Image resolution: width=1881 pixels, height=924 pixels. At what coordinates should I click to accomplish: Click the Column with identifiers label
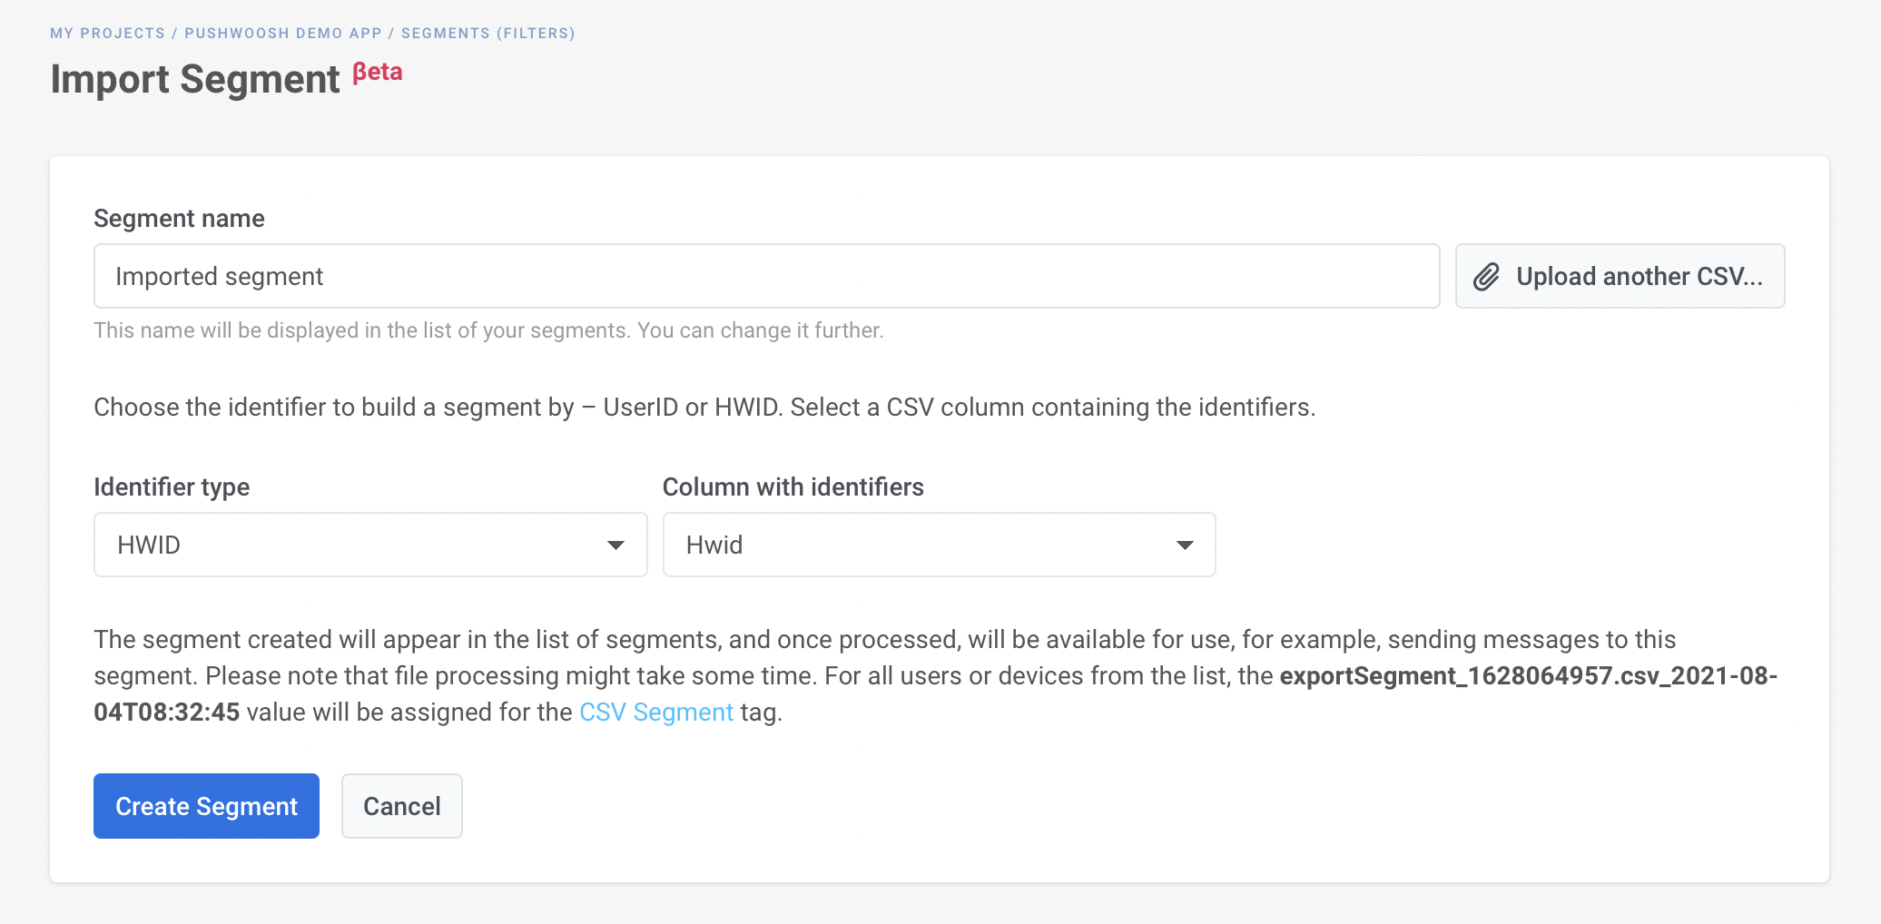tap(793, 487)
